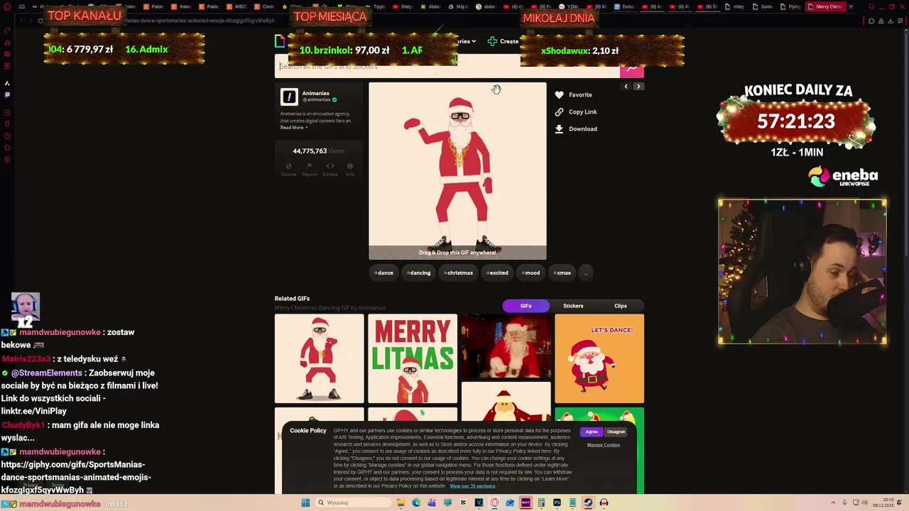Screen dimensions: 909x511
Task: Switch to the Santa browser tab
Action: coord(763,6)
